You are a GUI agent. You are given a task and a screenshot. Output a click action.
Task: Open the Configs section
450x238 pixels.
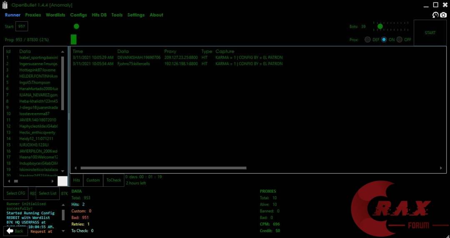click(x=78, y=15)
